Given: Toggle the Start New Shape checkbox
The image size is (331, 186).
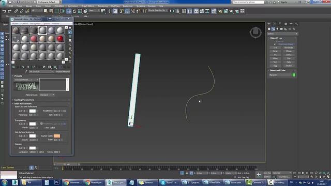Looking at the screenshot, I should coord(275,44).
